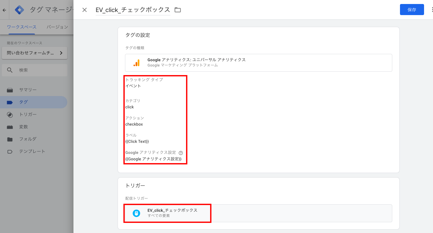Click the back arrow in Tag Manager header
433x233 pixels.
coord(4,10)
